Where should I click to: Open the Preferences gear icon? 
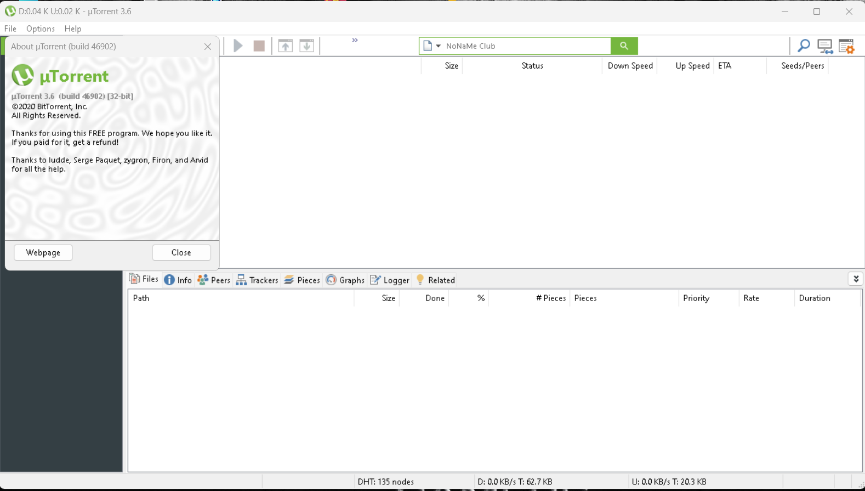pyautogui.click(x=846, y=46)
